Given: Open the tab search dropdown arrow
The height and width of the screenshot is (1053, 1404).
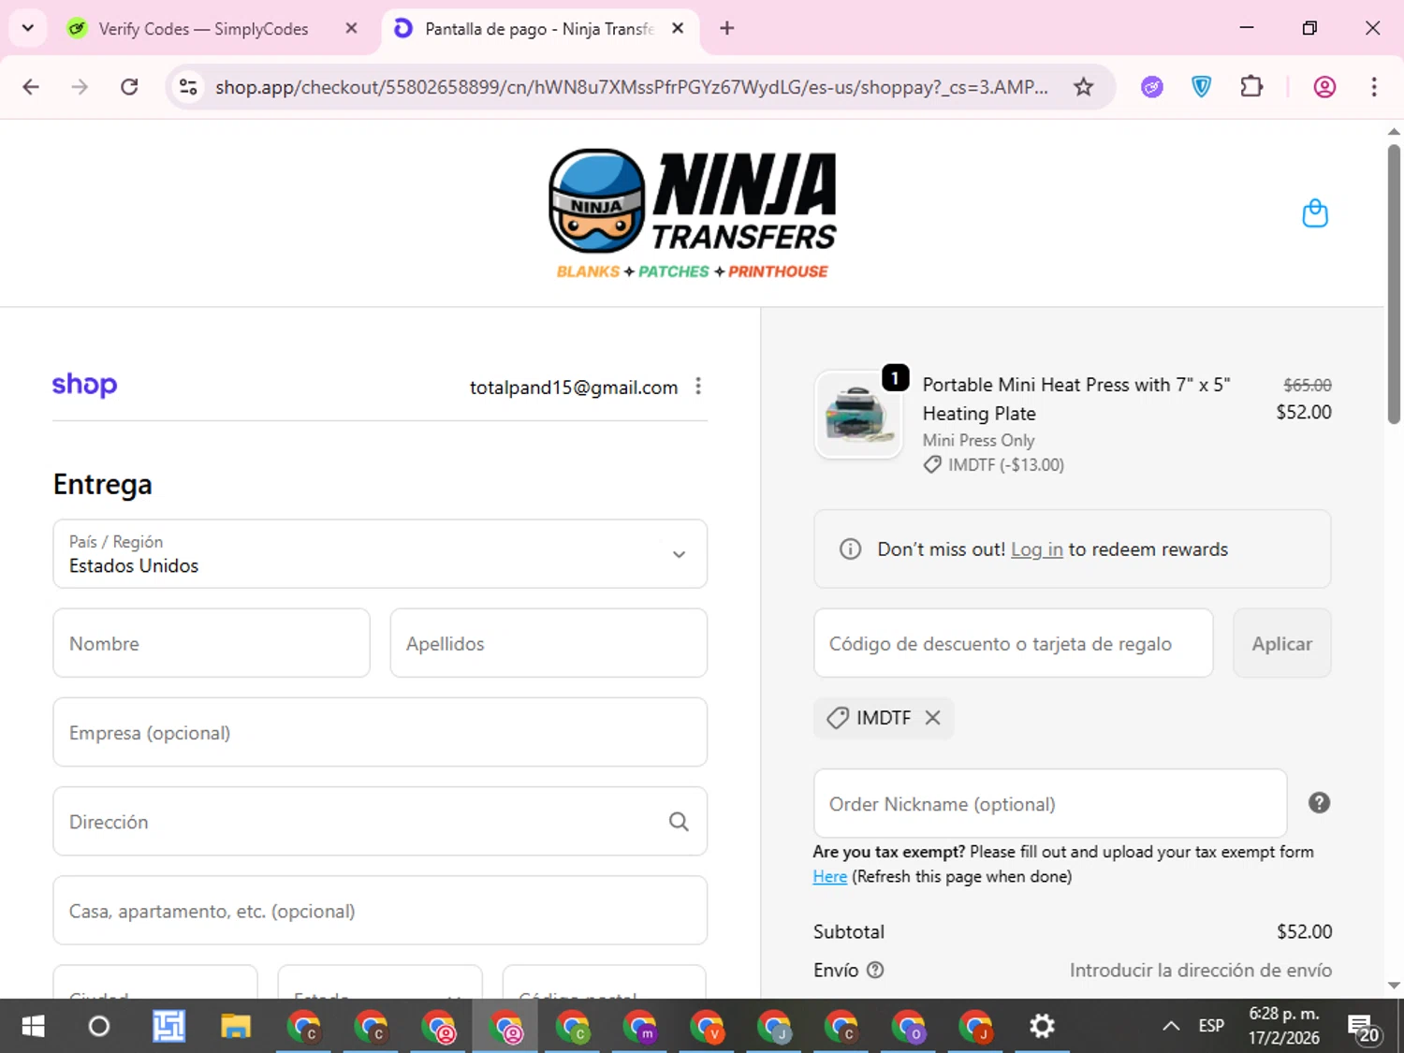Looking at the screenshot, I should click(x=28, y=28).
